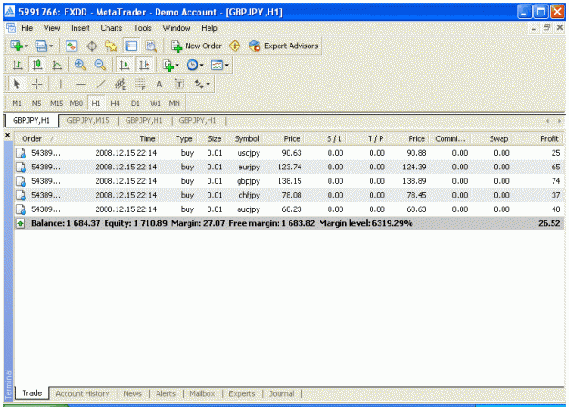Open the Window menu
The image size is (569, 407).
177,28
